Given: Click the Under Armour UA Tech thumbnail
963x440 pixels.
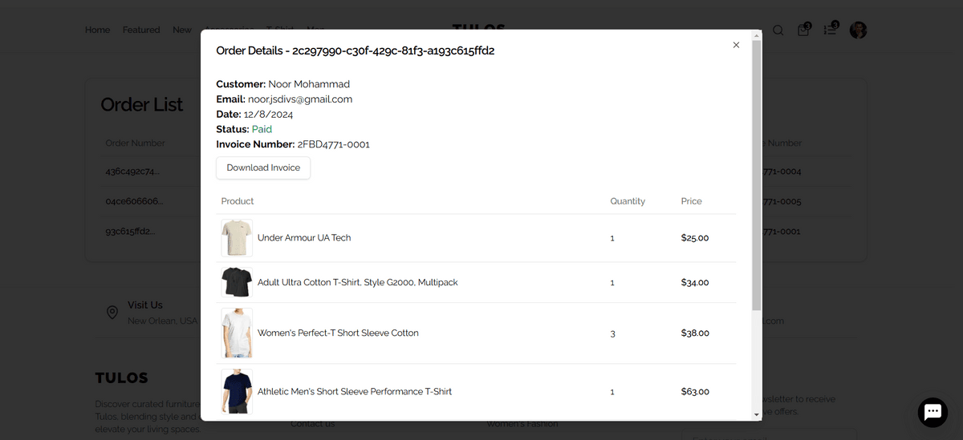Looking at the screenshot, I should (237, 238).
